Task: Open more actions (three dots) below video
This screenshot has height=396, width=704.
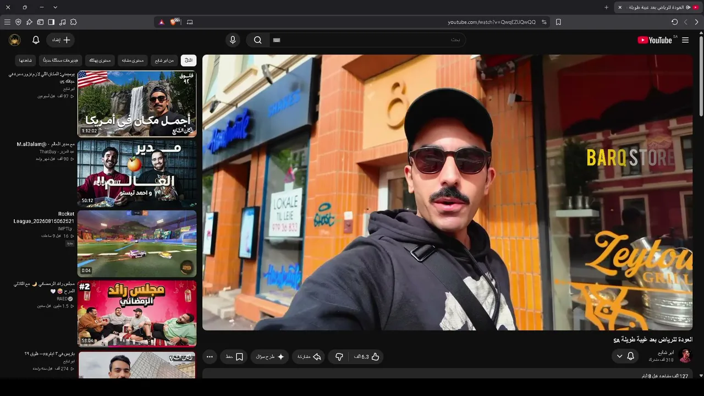Action: click(210, 357)
